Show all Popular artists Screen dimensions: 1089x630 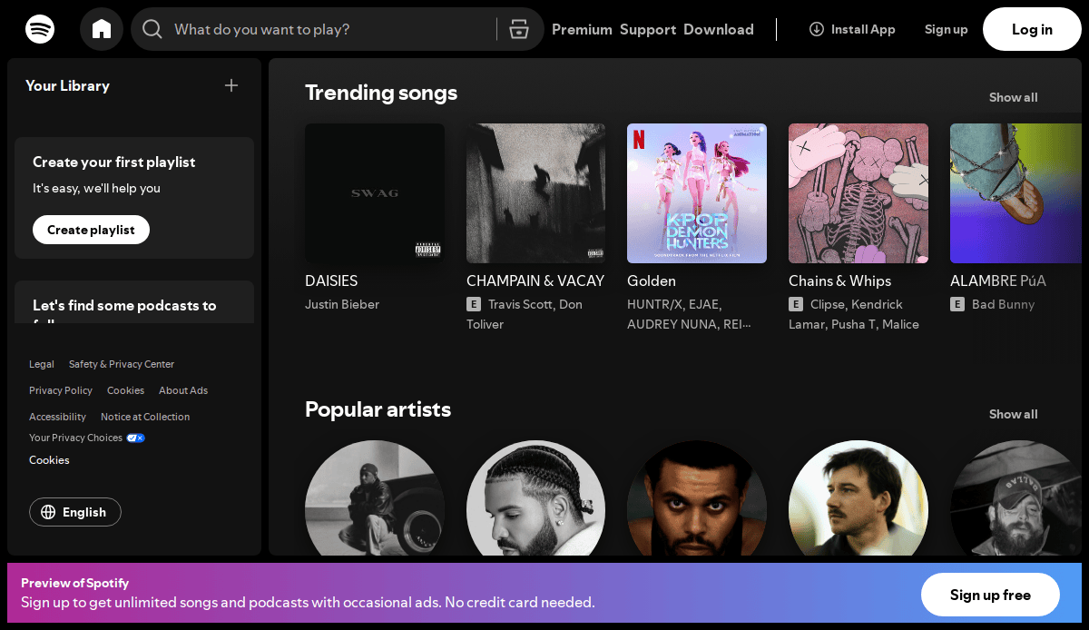1013,414
